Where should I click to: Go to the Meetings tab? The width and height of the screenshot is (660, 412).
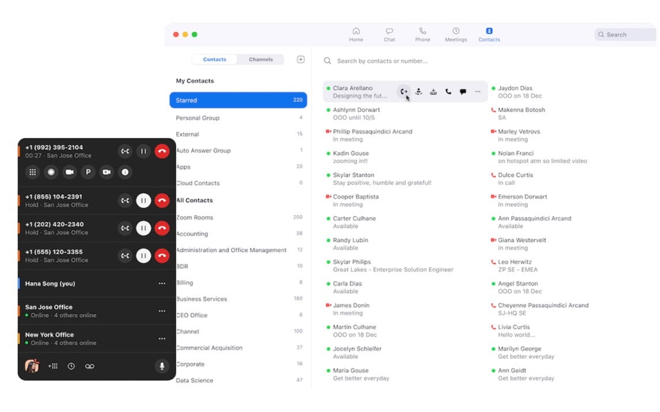pyautogui.click(x=456, y=35)
